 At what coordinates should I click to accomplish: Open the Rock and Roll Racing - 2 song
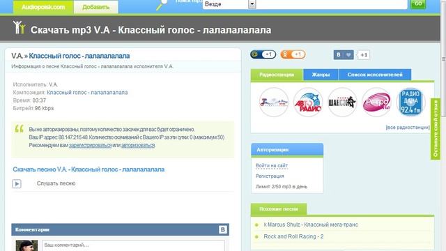click(x=293, y=236)
